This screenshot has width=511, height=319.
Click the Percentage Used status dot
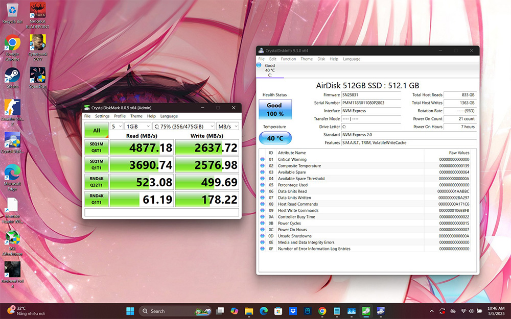tap(262, 185)
